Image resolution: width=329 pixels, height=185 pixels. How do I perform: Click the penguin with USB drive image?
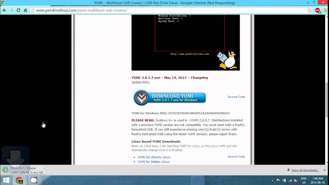[x=228, y=60]
